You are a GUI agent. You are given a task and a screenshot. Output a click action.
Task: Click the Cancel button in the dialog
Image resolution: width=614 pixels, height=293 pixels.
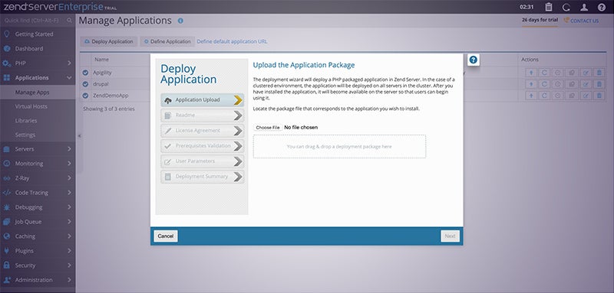166,236
